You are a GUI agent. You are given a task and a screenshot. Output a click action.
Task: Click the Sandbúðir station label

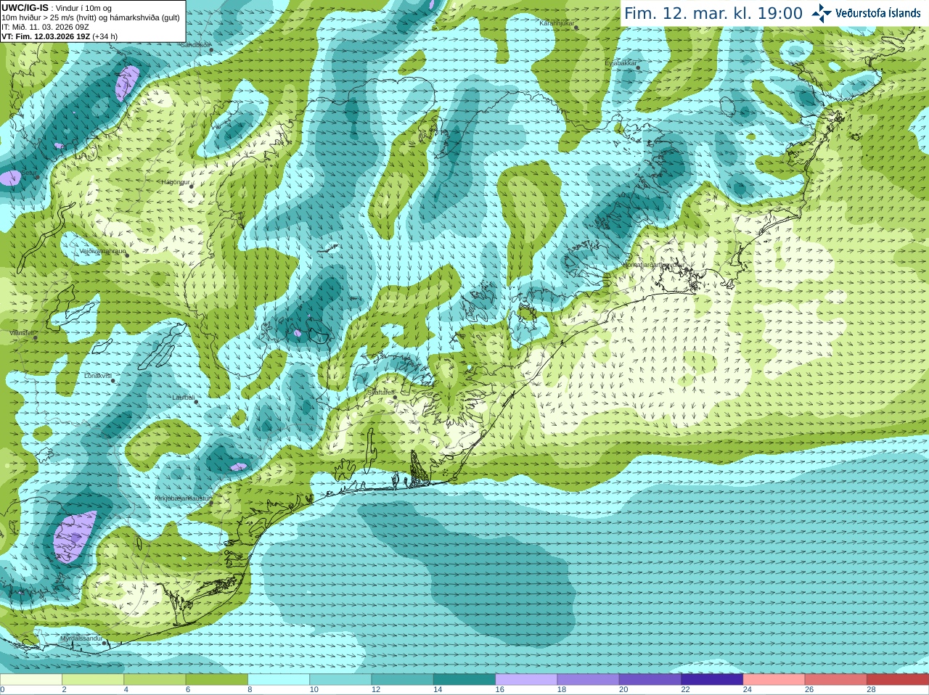tap(195, 45)
